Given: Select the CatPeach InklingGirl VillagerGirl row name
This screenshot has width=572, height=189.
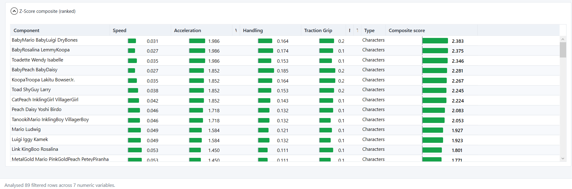Looking at the screenshot, I should tap(45, 100).
